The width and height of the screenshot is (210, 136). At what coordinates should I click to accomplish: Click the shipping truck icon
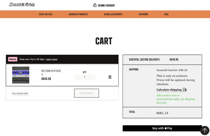[x=185, y=89]
